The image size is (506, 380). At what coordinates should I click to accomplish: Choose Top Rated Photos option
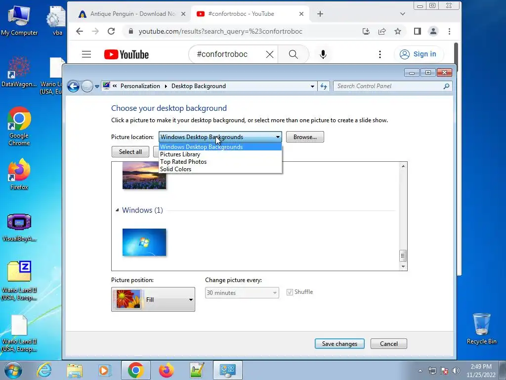pyautogui.click(x=220, y=162)
